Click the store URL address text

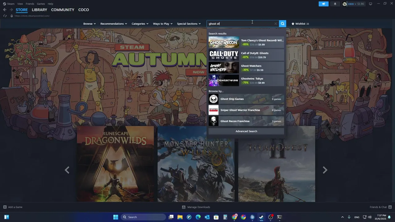32,16
